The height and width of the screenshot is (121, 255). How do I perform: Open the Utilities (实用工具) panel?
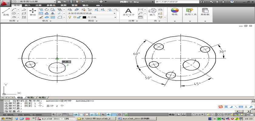(x=190, y=11)
